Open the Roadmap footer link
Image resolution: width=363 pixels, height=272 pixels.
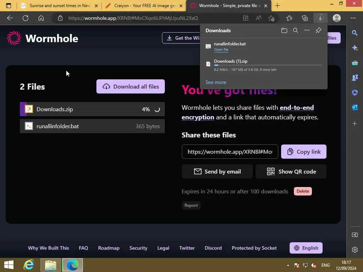point(108,248)
